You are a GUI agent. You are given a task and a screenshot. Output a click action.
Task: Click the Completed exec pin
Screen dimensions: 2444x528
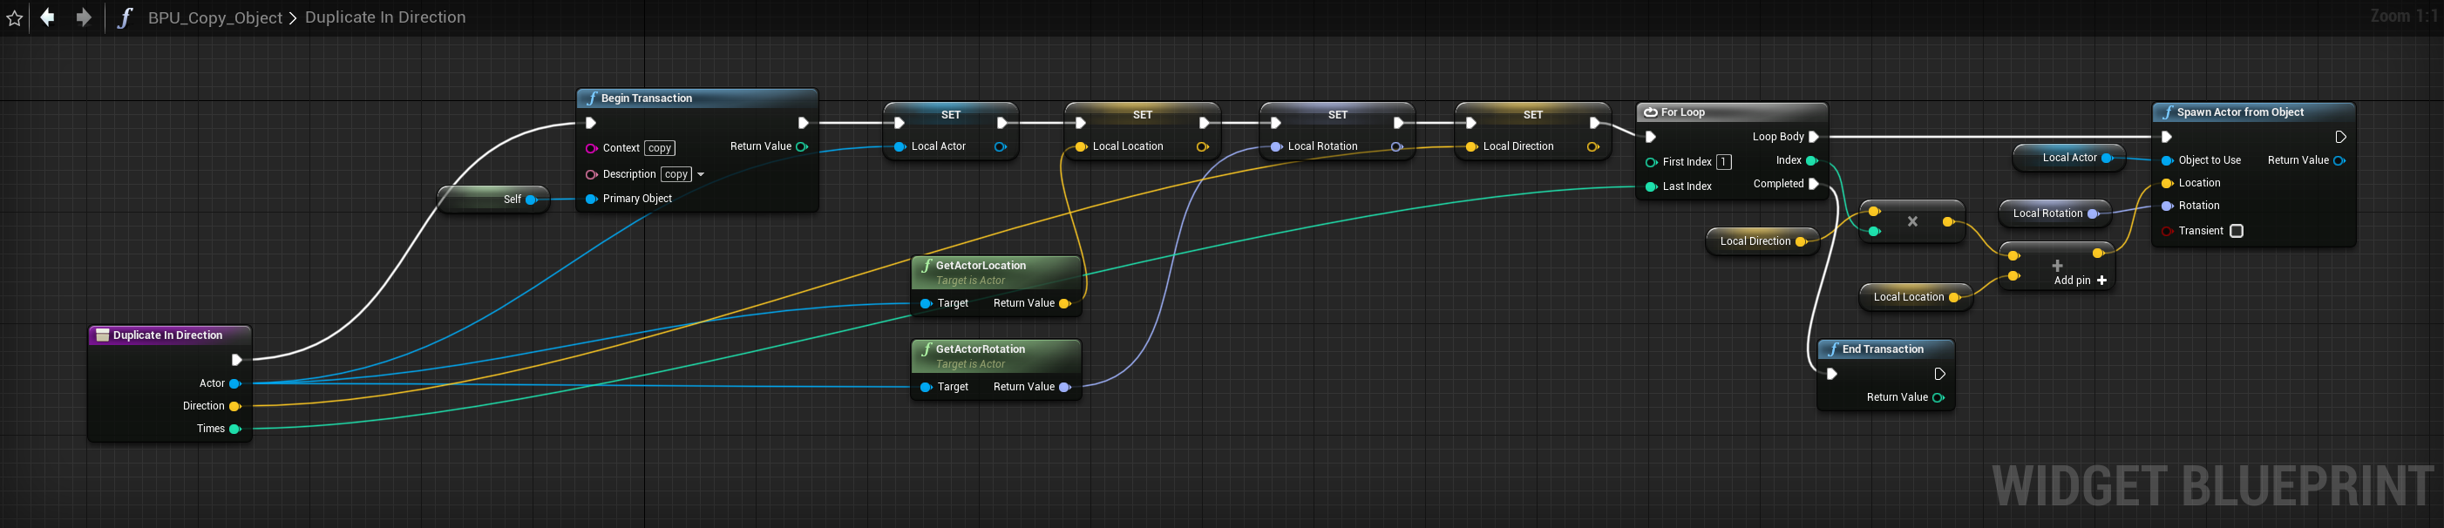tap(1814, 184)
